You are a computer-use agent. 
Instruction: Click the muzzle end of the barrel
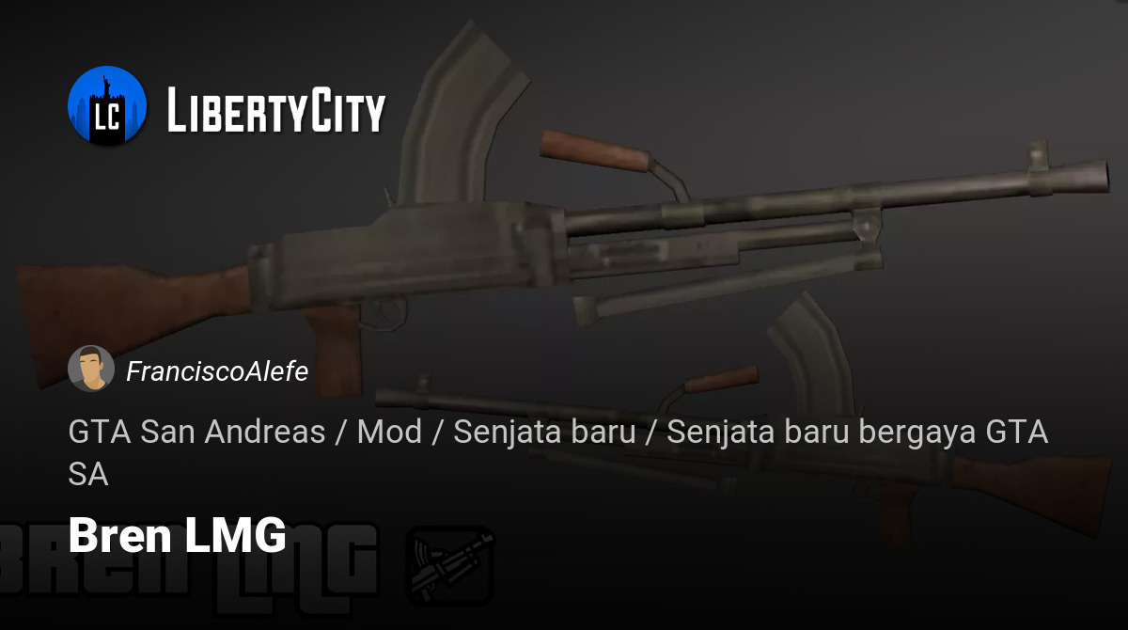click(x=1089, y=178)
